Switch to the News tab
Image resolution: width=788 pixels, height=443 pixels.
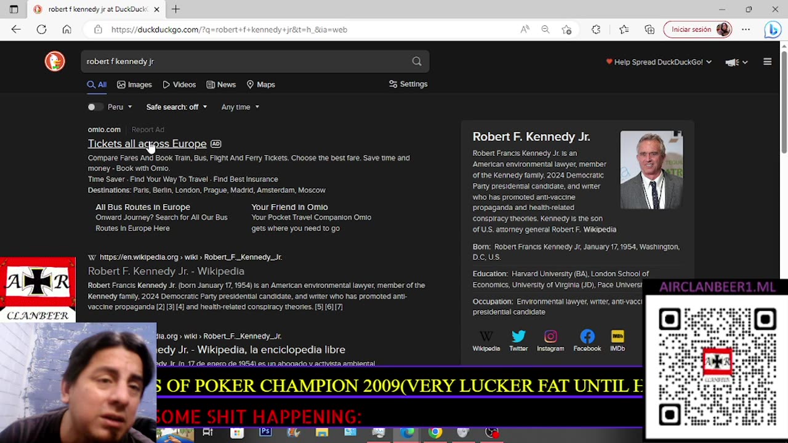pos(221,85)
